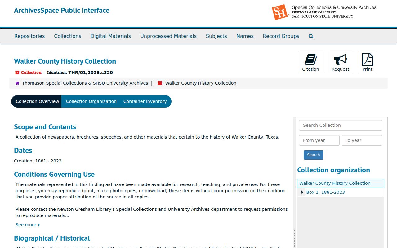
Task: Click the Identifier THR/01/2025.s320 text
Action: tap(80, 73)
